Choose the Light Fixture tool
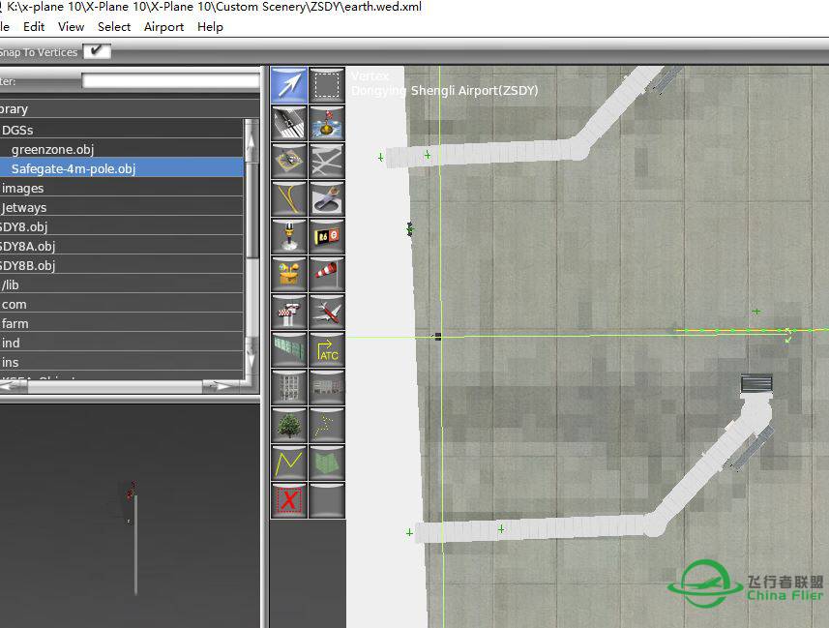The image size is (829, 628). (288, 236)
